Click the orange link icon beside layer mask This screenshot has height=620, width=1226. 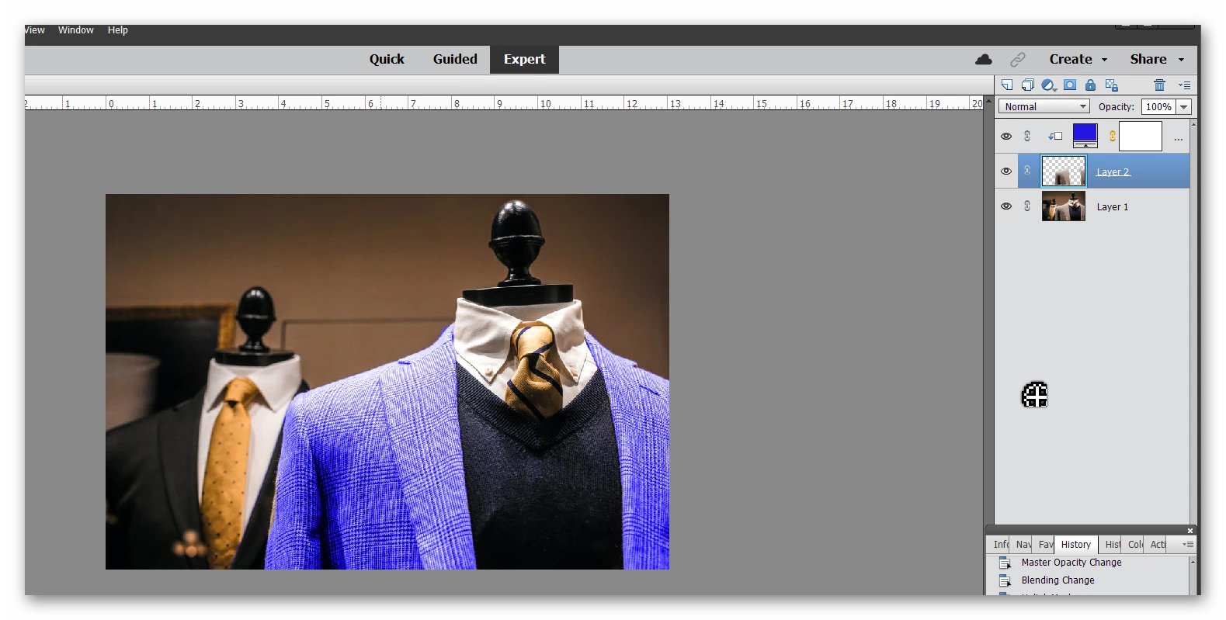(1112, 136)
